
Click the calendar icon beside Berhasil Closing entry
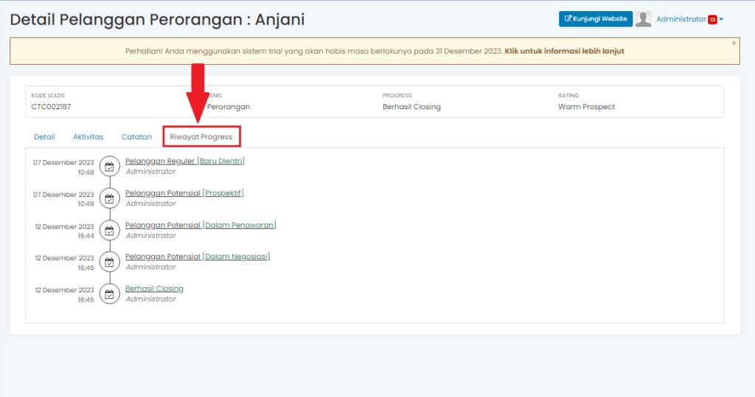109,294
